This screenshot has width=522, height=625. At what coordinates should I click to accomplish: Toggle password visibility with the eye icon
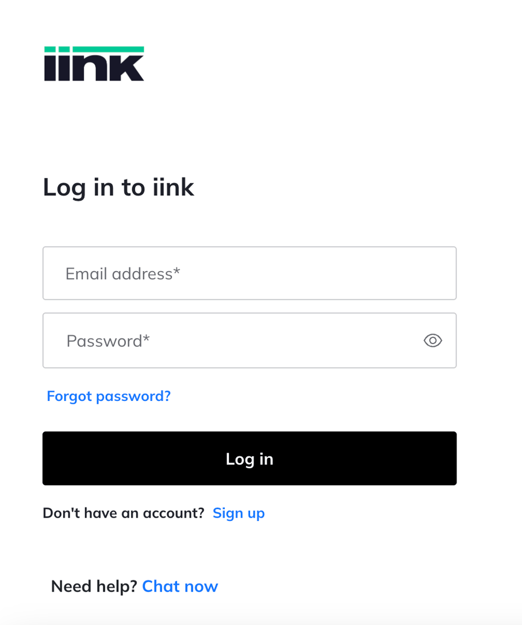click(432, 340)
